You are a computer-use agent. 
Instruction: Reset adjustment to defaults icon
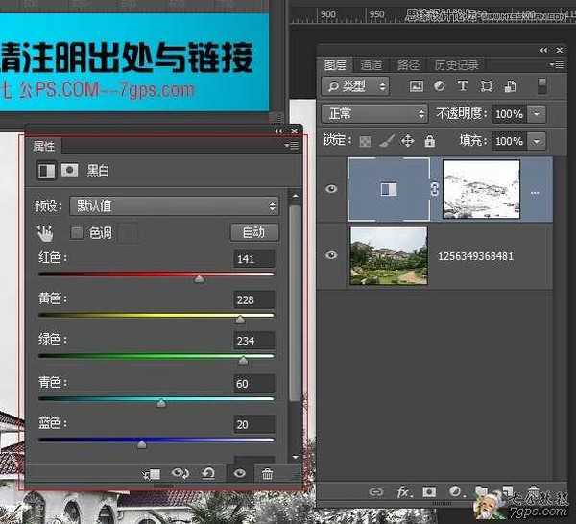pos(207,473)
